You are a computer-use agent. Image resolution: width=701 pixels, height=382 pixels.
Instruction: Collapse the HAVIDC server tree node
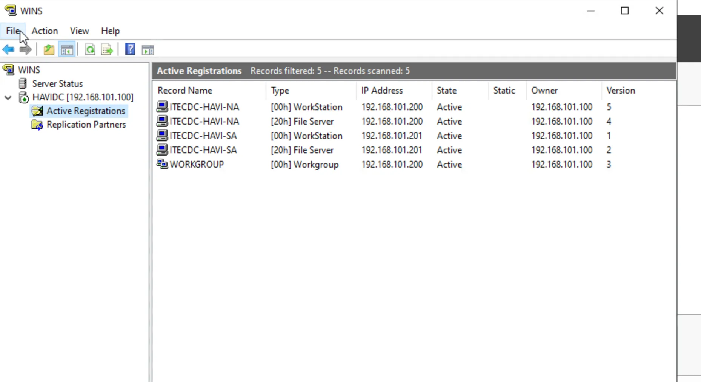(8, 97)
